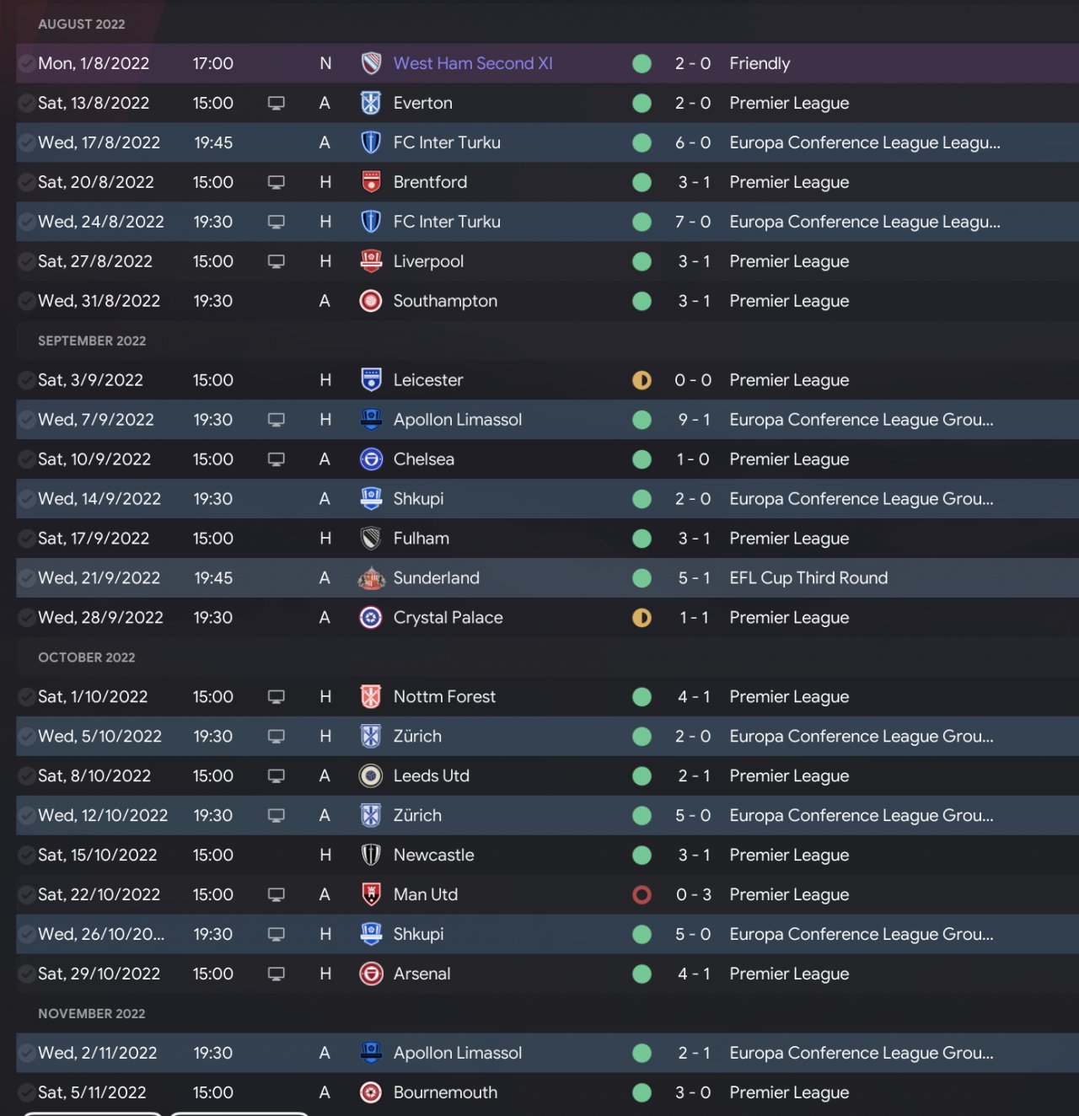Click the Sunderland club badge icon
This screenshot has width=1079, height=1116.
point(371,578)
